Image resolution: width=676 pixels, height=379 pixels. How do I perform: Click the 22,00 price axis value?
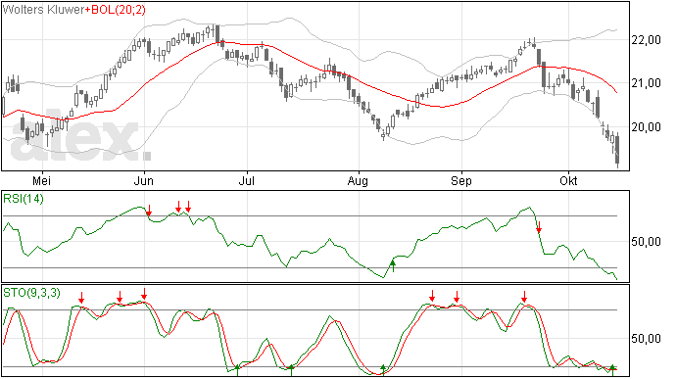647,40
